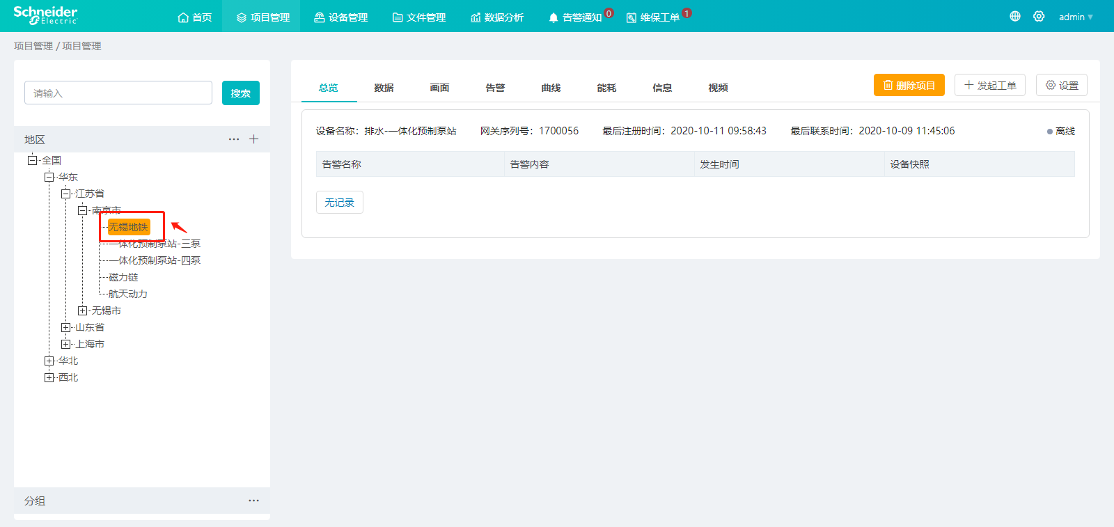Switch to the 数据 tab
1114x527 pixels.
click(x=384, y=88)
